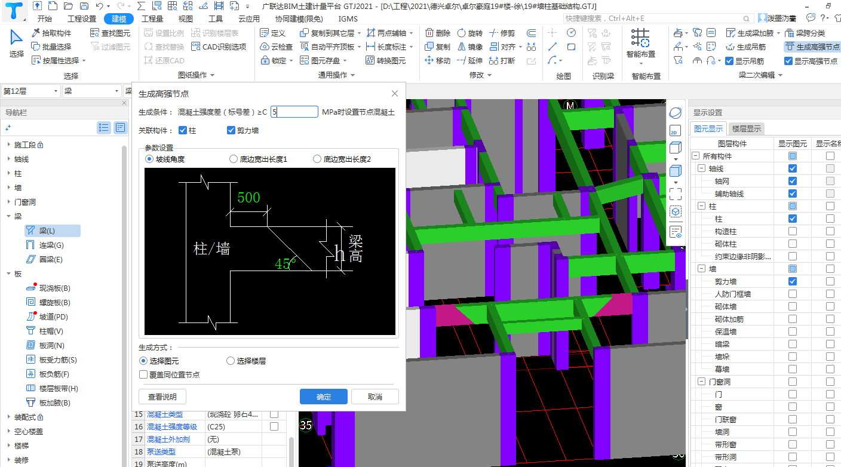Image resolution: width=841 pixels, height=467 pixels.
Task: Click the 查看说明 button
Action: click(x=162, y=397)
